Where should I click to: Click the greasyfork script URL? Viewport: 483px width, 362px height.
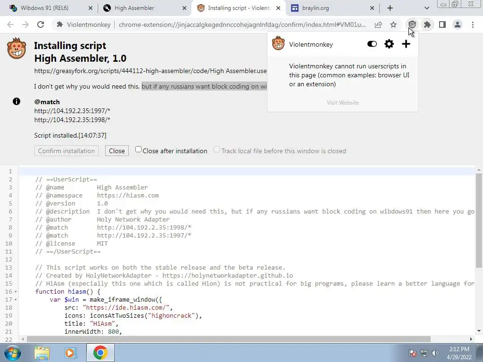150,71
